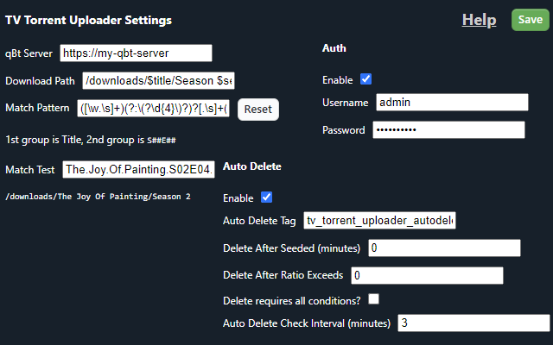Screen dimensions: 553x345
Task: Focus the qBt Server URL field
Action: pos(136,53)
